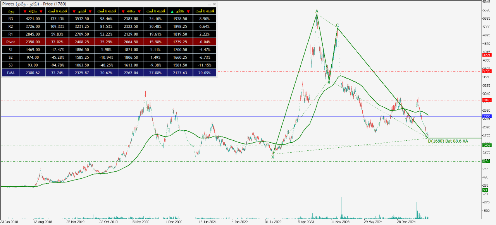The height and width of the screenshot is (225, 496).
Task: Select the EMA row label cell
Action: pos(11,73)
